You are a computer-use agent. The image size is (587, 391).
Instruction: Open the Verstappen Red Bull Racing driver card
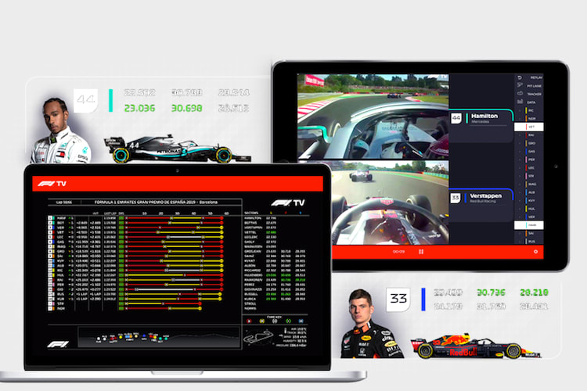(x=481, y=205)
